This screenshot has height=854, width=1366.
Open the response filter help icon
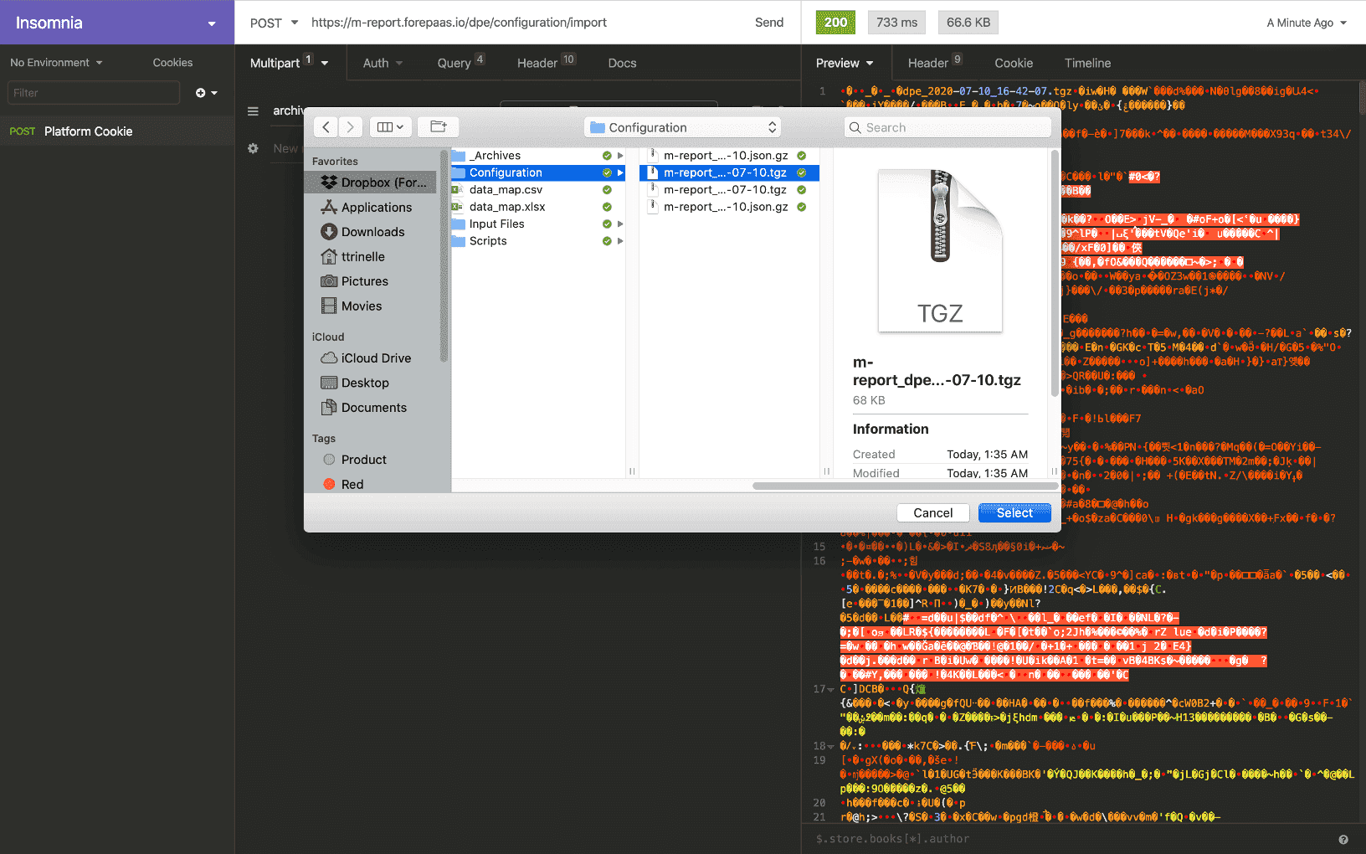click(x=1343, y=839)
